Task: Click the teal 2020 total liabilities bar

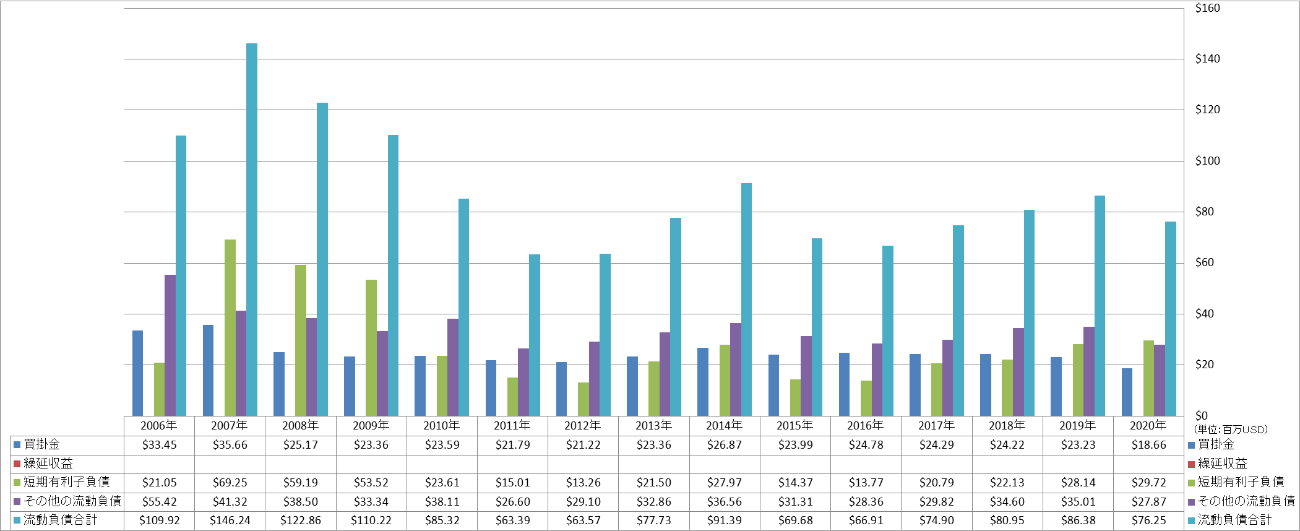Action: 1170,319
